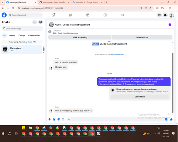
Task: Open the Video/Reels icon in top navigation
Action: 88,15
